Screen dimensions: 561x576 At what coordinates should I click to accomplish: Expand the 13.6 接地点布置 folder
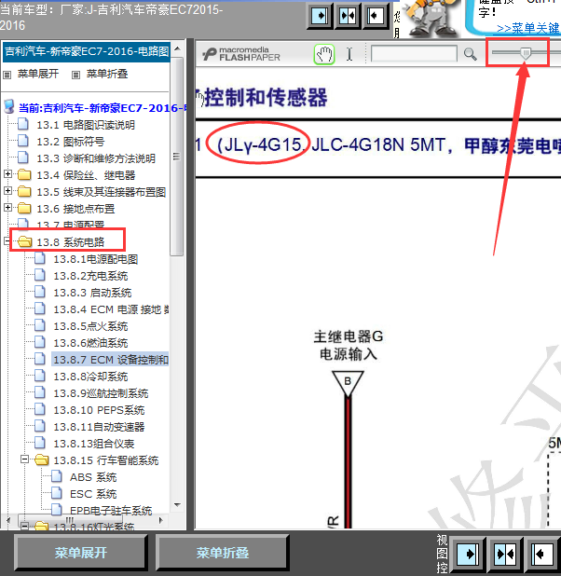click(x=7, y=208)
